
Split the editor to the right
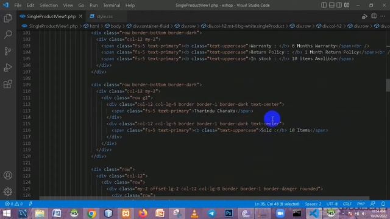pos(374,16)
